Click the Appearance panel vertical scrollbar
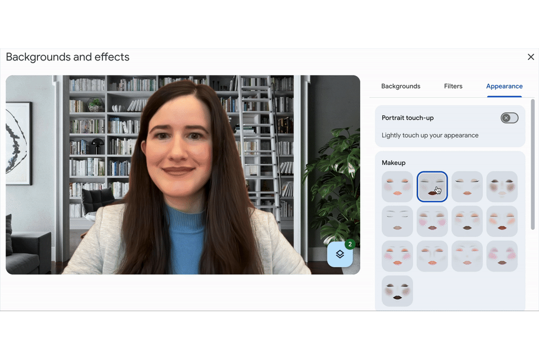The width and height of the screenshot is (539, 359). (532, 165)
